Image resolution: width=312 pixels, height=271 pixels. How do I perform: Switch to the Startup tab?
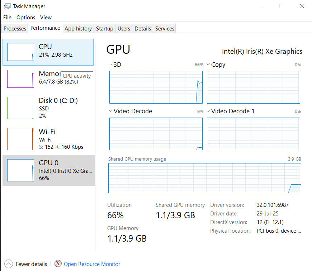point(105,29)
